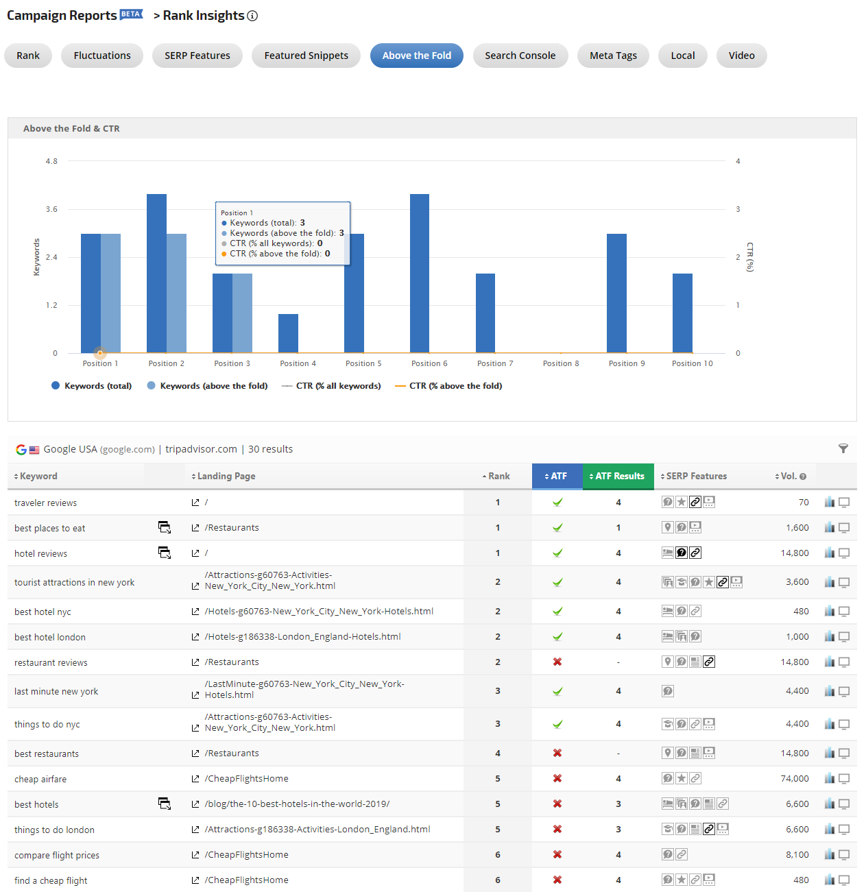Screen dimensions: 866x892
Task: Click the Position 6 total keywords bar
Action: coord(420,273)
